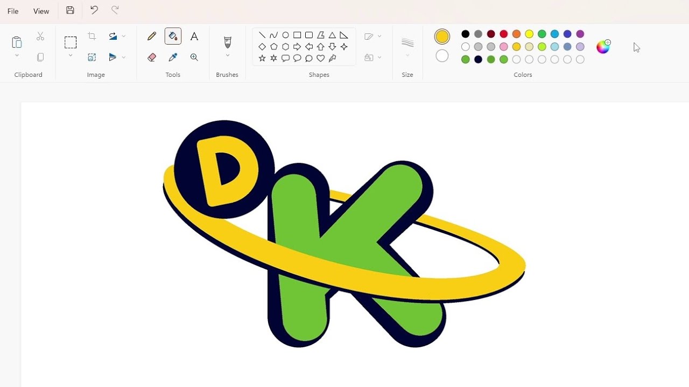
Task: Expand the Paste options chevron
Action: click(17, 55)
